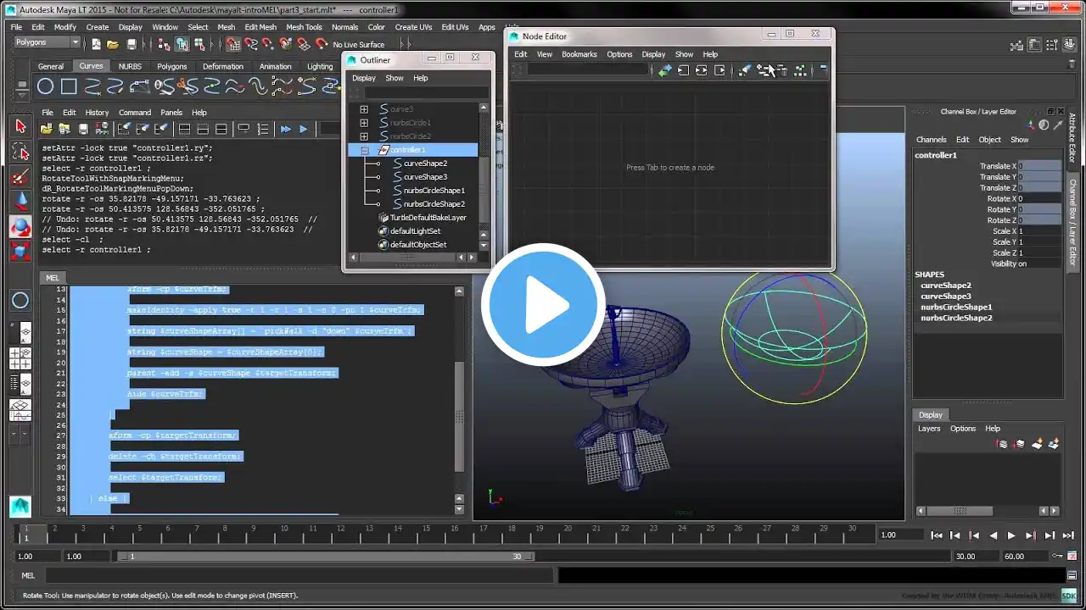Select the NURBS square tool on shelf
The height and width of the screenshot is (610, 1086).
(x=69, y=86)
